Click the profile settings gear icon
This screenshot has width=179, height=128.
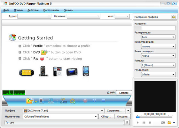(x=174, y=17)
